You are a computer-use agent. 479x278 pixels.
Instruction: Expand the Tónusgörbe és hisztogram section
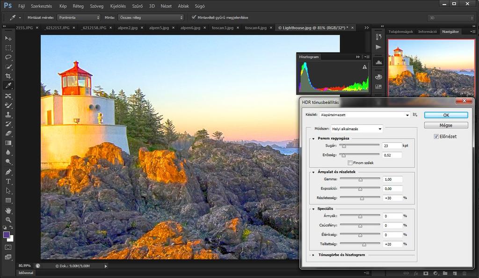pyautogui.click(x=313, y=255)
